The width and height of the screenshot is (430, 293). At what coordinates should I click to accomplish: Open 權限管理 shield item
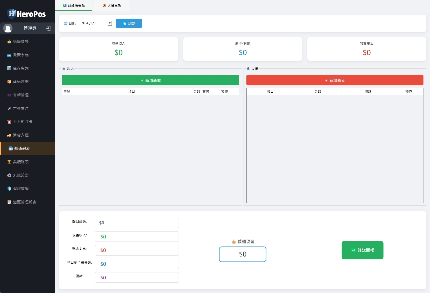click(x=21, y=189)
